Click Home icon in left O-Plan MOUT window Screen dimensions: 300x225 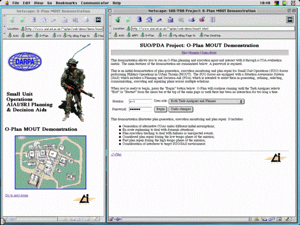pyautogui.click(x=44, y=20)
